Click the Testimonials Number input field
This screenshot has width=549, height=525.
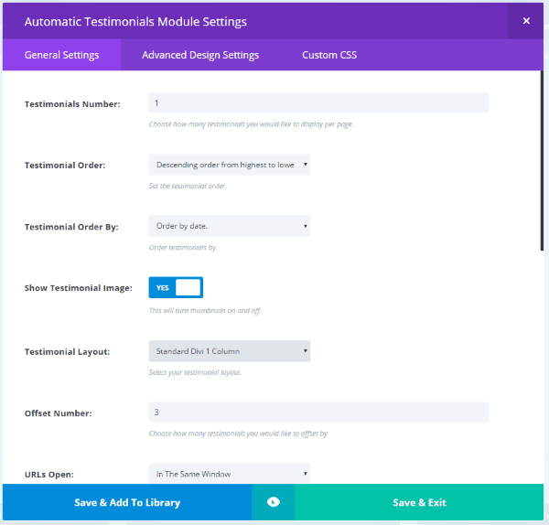[318, 103]
